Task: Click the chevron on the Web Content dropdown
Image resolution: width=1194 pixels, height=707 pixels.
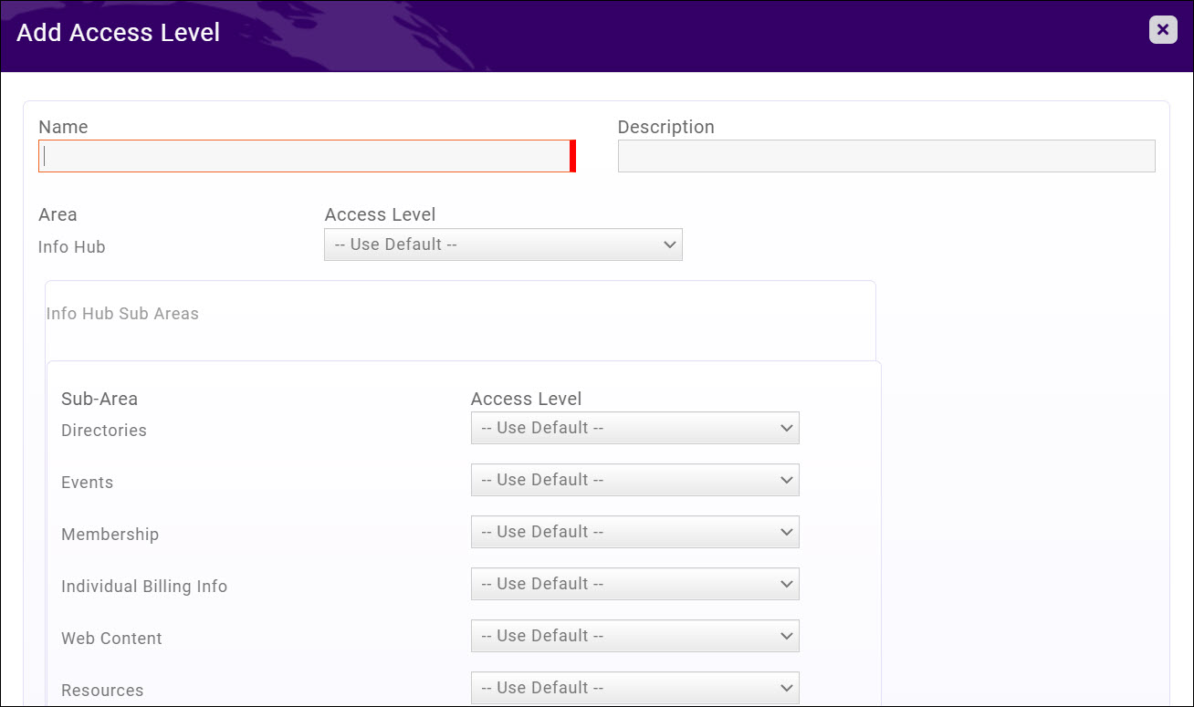Action: (x=785, y=636)
